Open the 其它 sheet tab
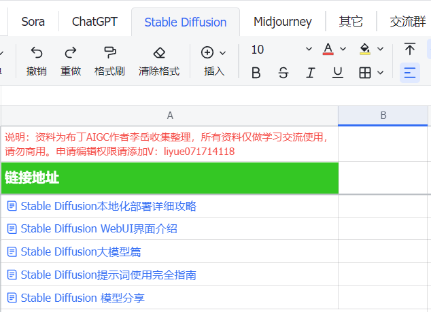 351,22
